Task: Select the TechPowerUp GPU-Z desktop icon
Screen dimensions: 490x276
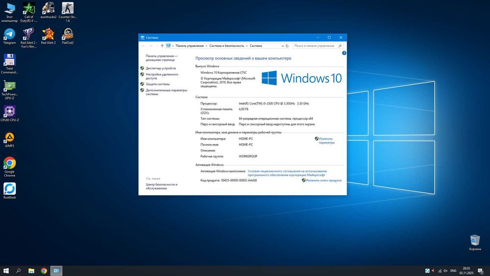Action: coord(9,90)
